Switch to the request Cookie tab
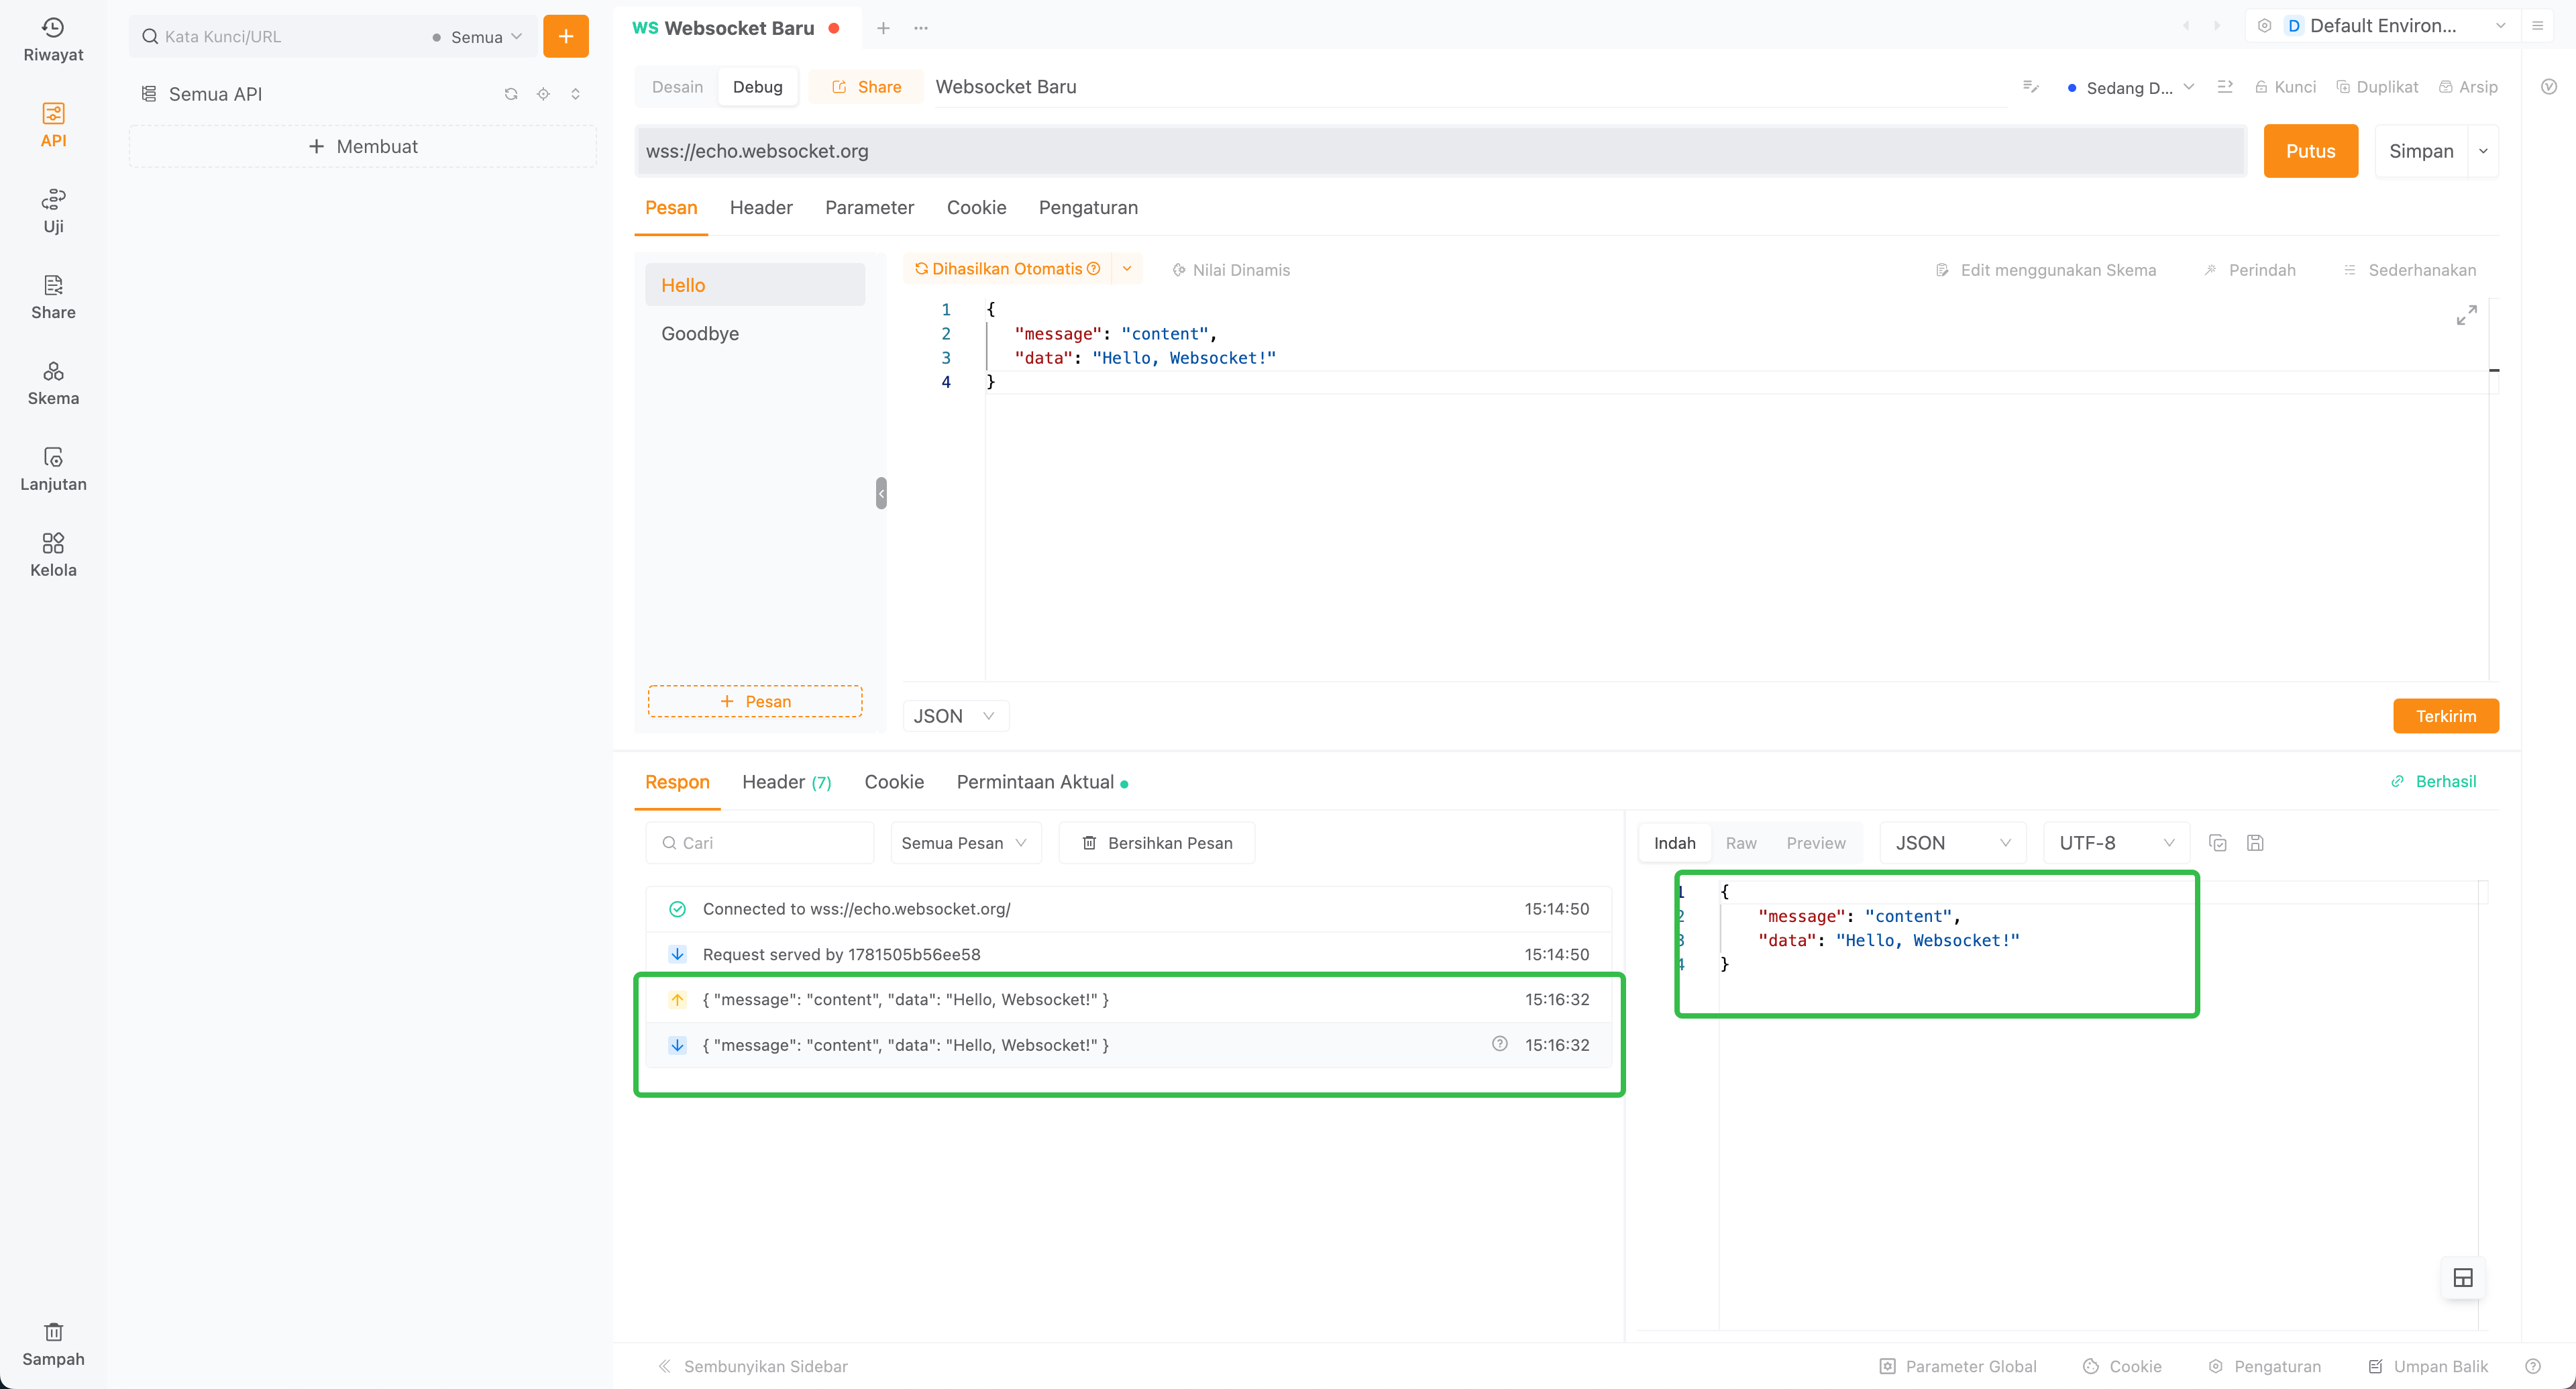Image resolution: width=2576 pixels, height=1389 pixels. (976, 208)
